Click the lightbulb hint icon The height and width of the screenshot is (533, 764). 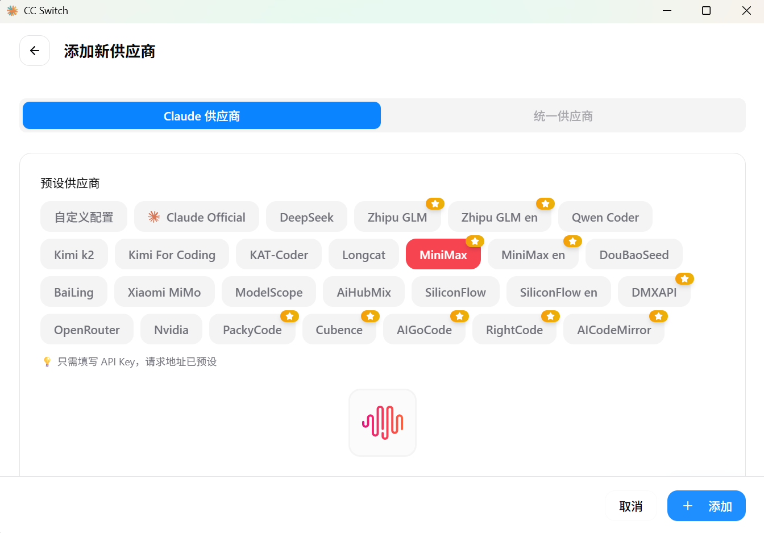pos(47,362)
